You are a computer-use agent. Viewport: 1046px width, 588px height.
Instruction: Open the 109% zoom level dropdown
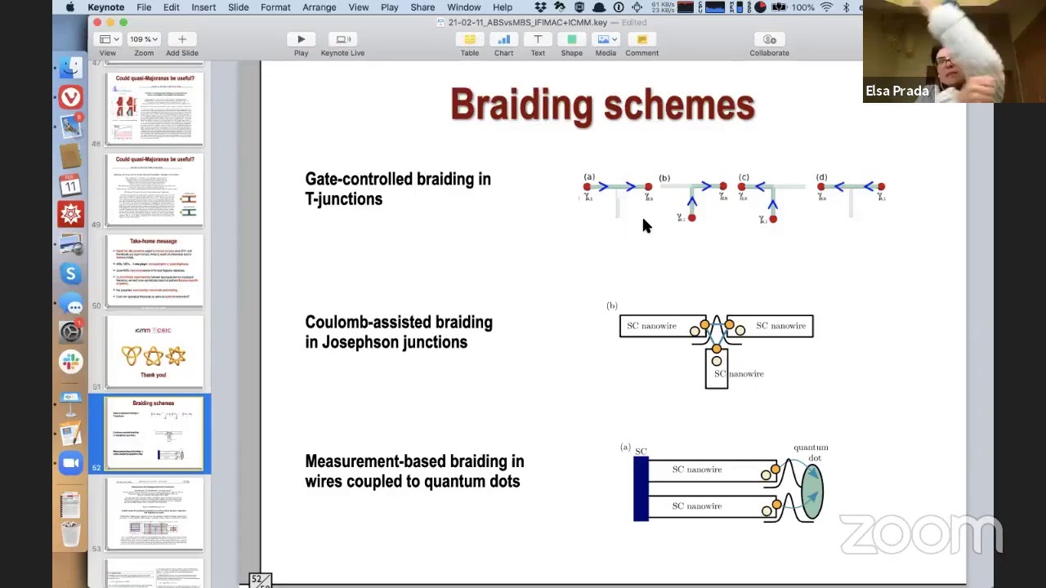pyautogui.click(x=144, y=39)
